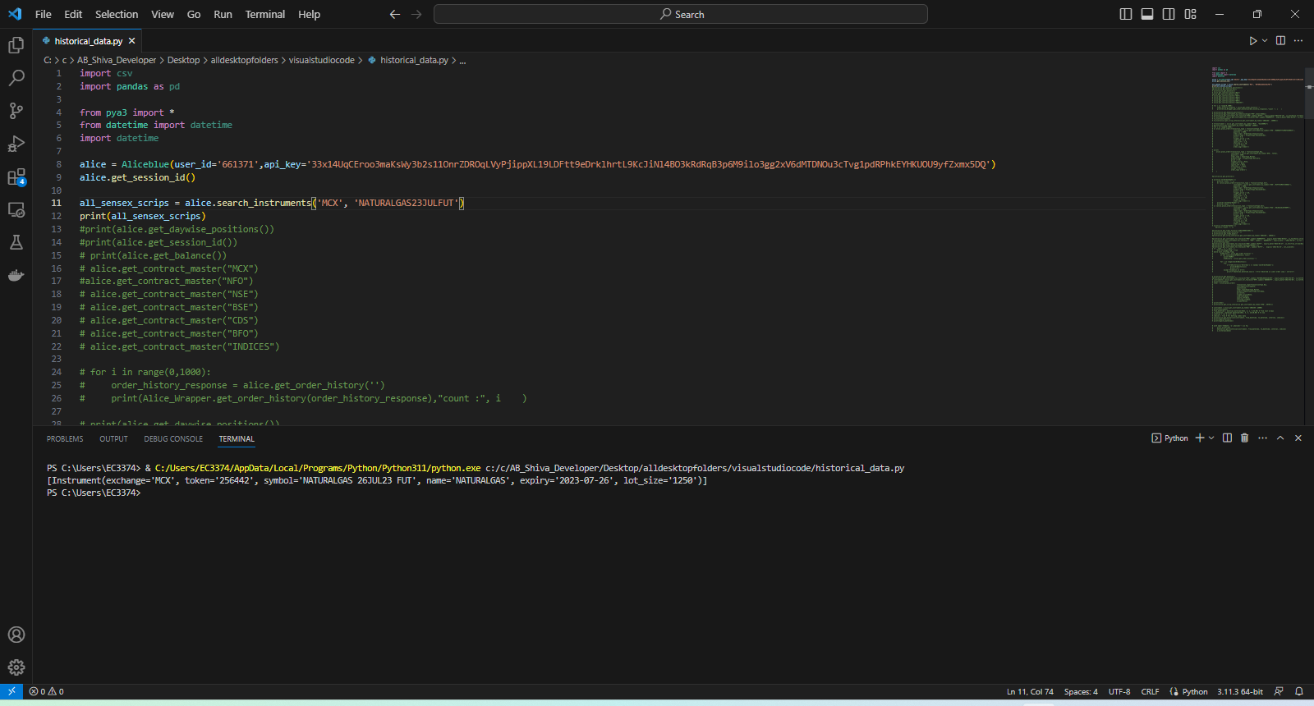Click the visualstudiocode breadcrumb
The width and height of the screenshot is (1314, 706).
point(322,60)
